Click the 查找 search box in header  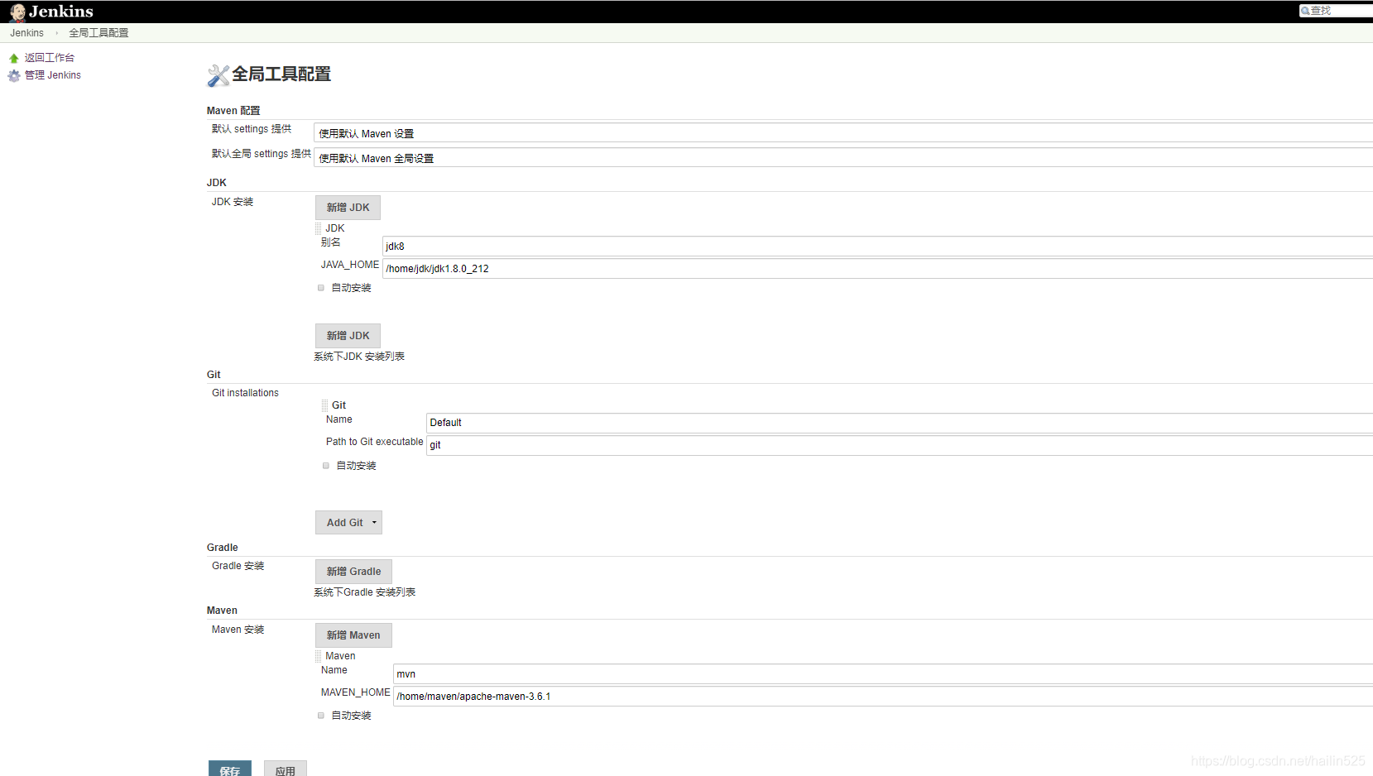[x=1336, y=11]
